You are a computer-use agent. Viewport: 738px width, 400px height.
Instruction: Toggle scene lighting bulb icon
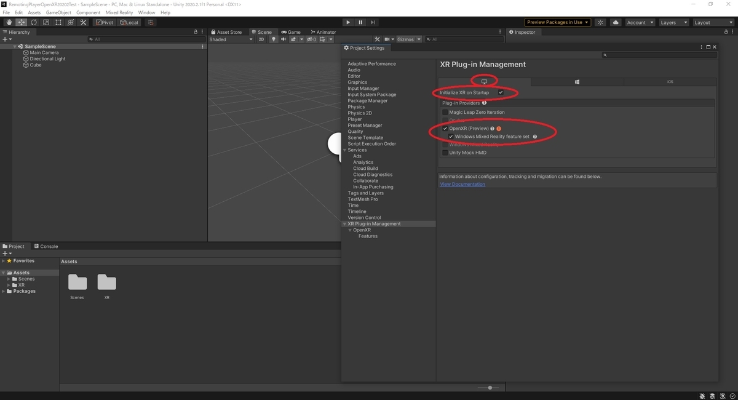tap(274, 39)
